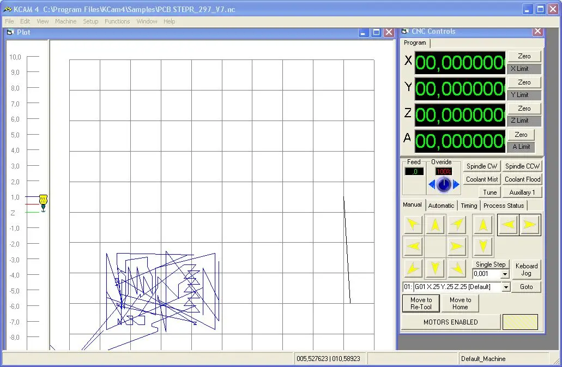Open the Help menu
Viewport: 562px width, 367px height.
[x=170, y=21]
